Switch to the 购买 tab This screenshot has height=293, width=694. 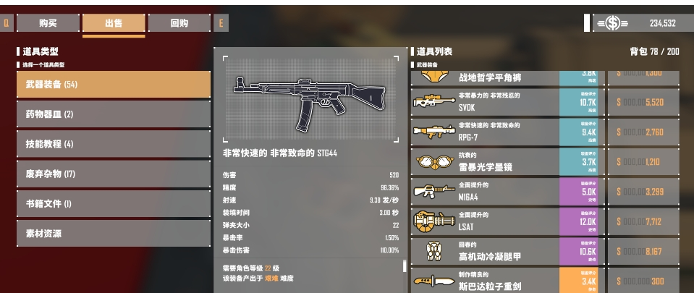[x=48, y=23]
